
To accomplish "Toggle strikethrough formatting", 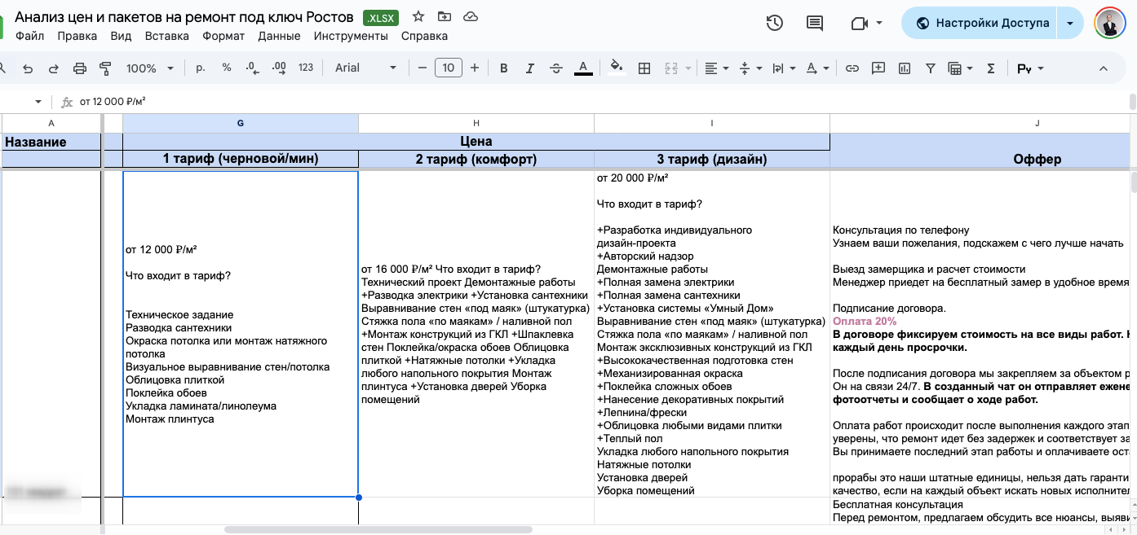I will pyautogui.click(x=556, y=68).
